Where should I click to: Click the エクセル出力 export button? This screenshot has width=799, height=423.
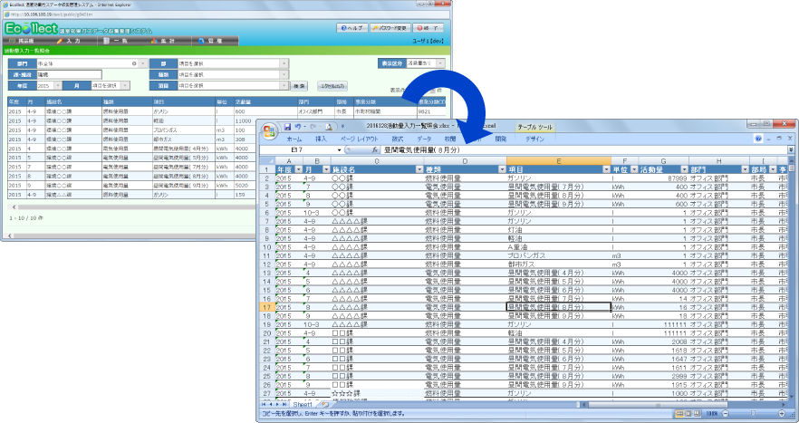[x=335, y=85]
